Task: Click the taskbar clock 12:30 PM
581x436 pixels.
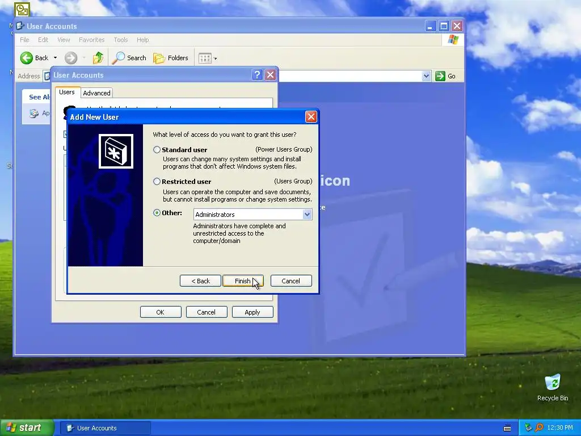Action: click(559, 428)
